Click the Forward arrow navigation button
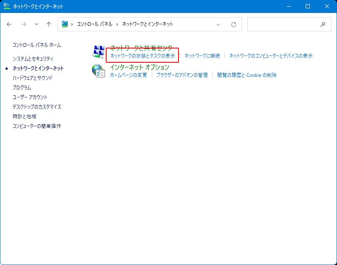Image resolution: width=337 pixels, height=265 pixels. pos(24,24)
